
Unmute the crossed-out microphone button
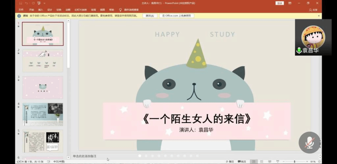[309, 142]
